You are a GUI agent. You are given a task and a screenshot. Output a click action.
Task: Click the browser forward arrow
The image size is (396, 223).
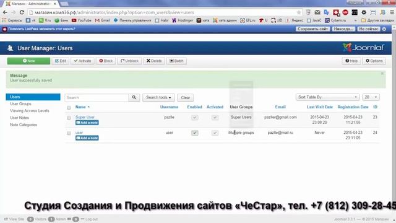14,12
